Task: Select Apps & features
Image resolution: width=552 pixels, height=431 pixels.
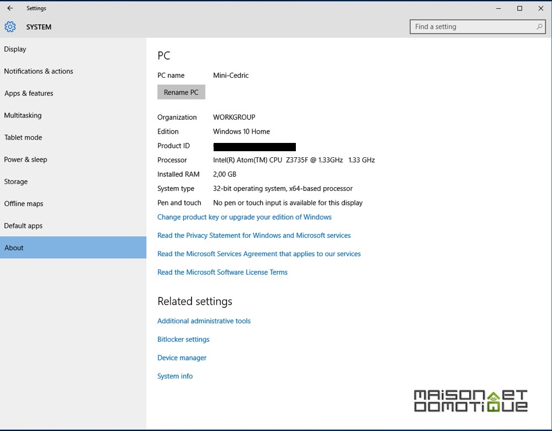Action: [x=73, y=94]
